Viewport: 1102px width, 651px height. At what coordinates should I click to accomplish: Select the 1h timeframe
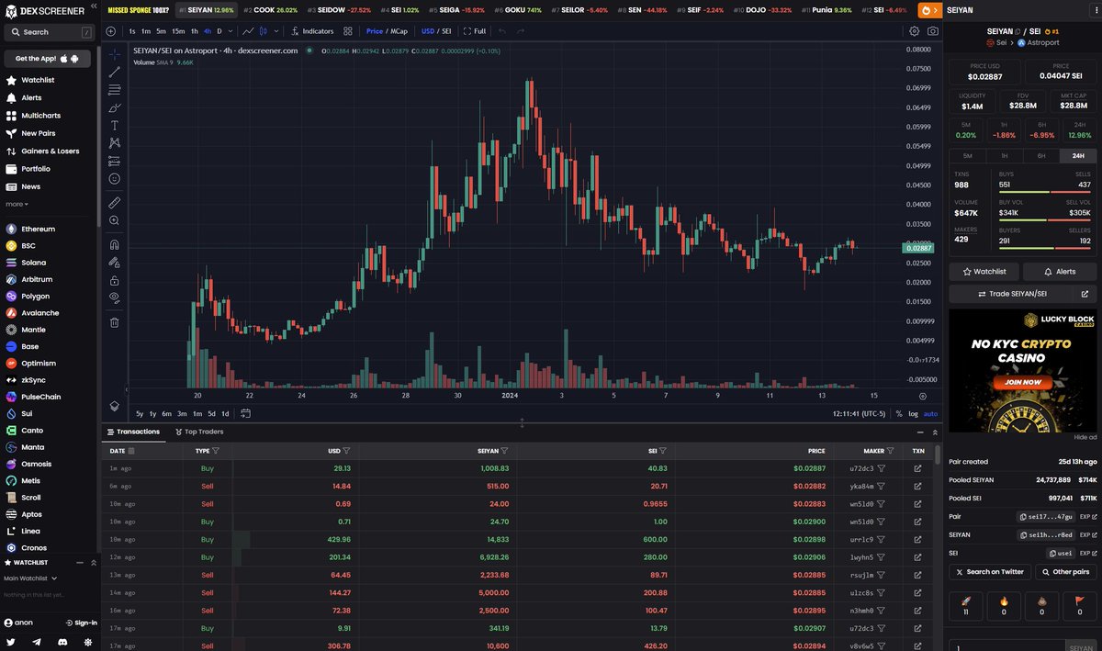(194, 31)
